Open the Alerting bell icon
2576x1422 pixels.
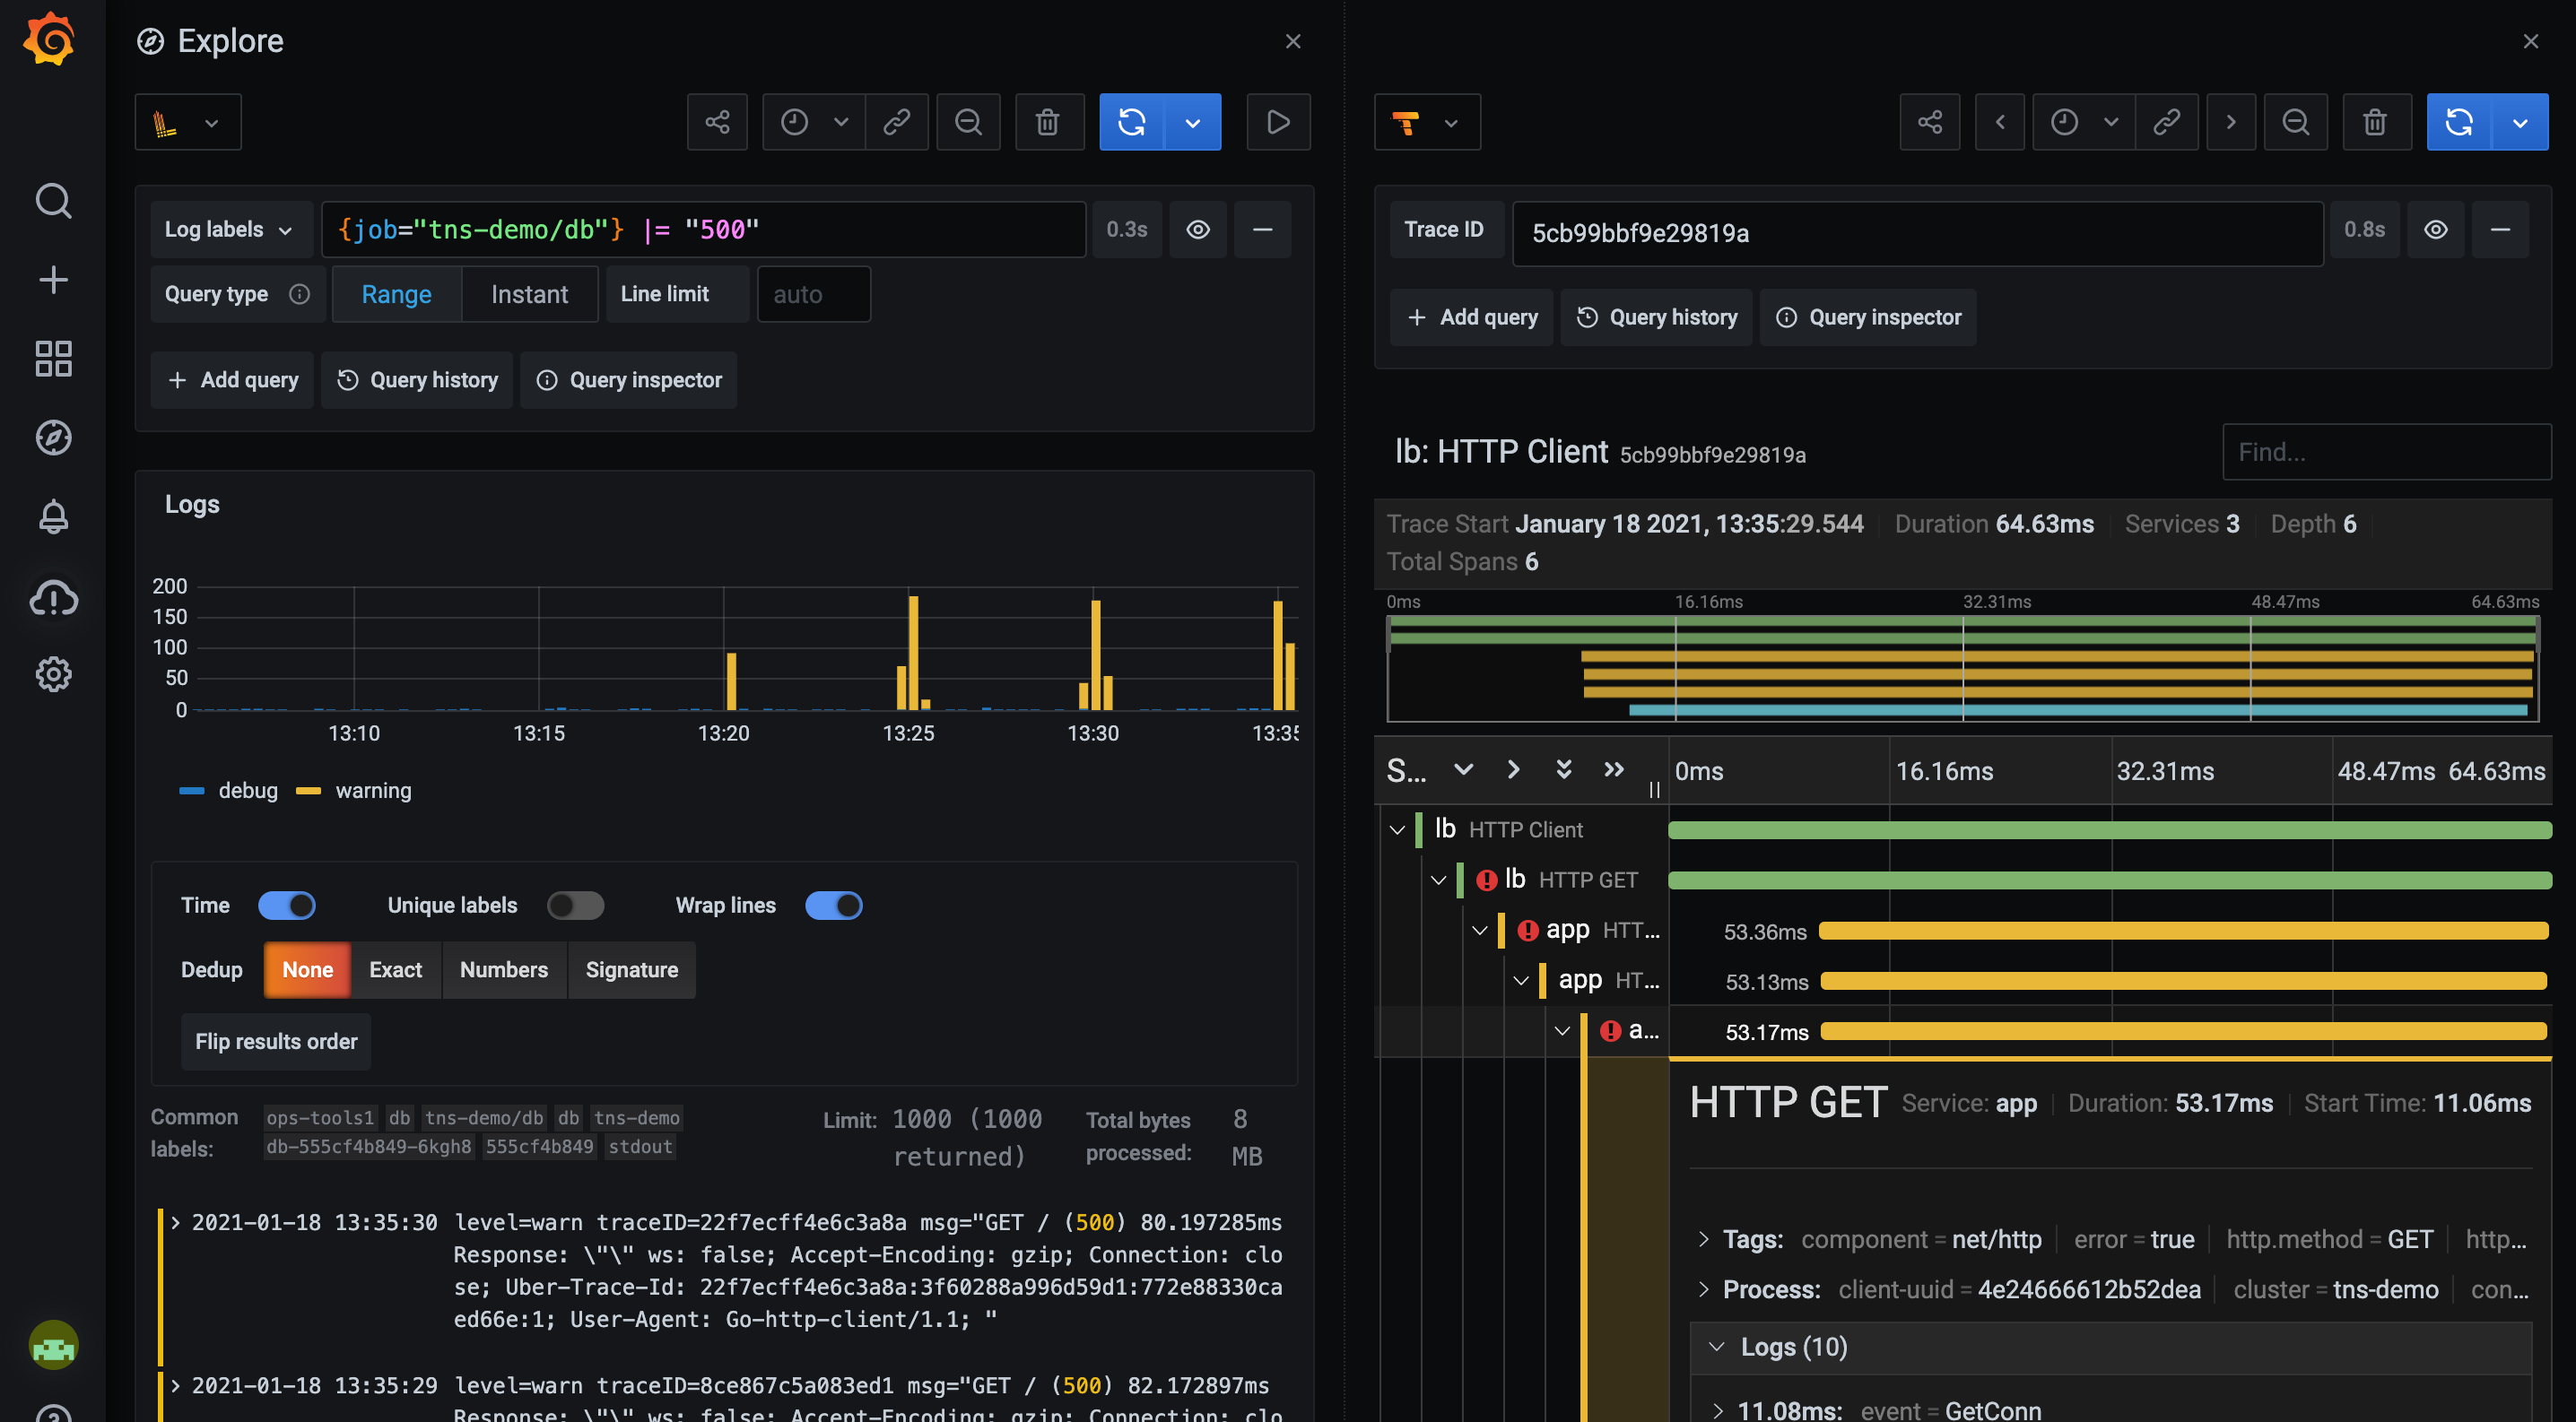click(x=52, y=516)
